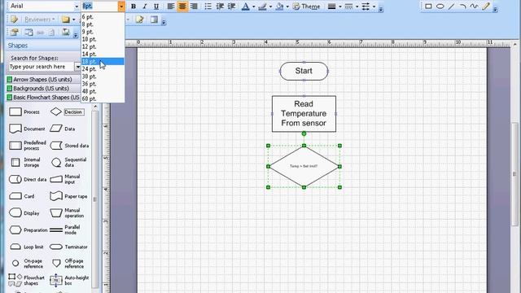
Task: Select the Process shape in stencil
Action: pyautogui.click(x=24, y=112)
